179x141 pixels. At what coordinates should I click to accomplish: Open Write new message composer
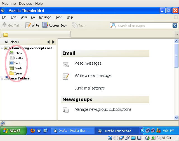[x=32, y=25]
